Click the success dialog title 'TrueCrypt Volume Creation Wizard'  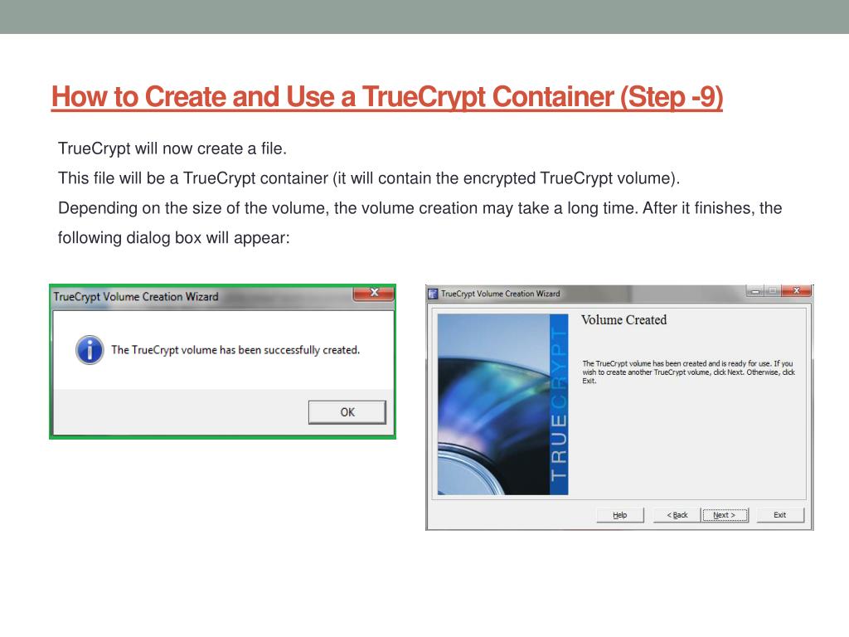tap(136, 296)
